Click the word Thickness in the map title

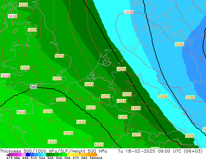tap(10, 151)
